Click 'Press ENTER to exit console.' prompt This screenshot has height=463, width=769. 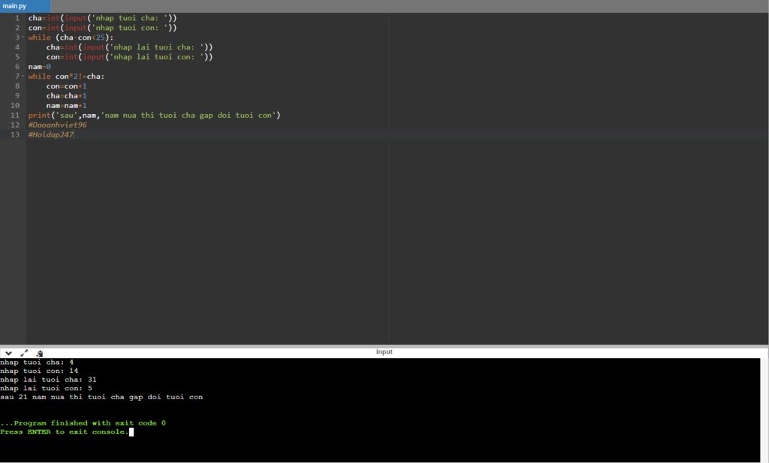point(65,431)
